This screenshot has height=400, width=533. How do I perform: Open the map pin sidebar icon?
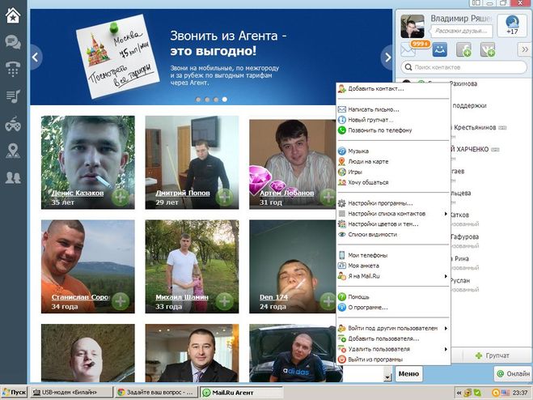(x=13, y=151)
